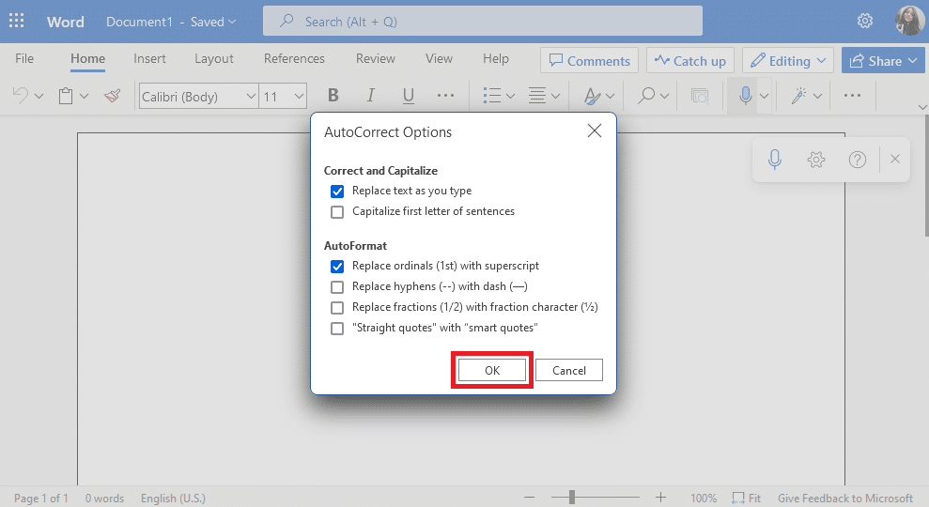Expand the Designer dropdown arrow
The height and width of the screenshot is (507, 929).
point(817,96)
